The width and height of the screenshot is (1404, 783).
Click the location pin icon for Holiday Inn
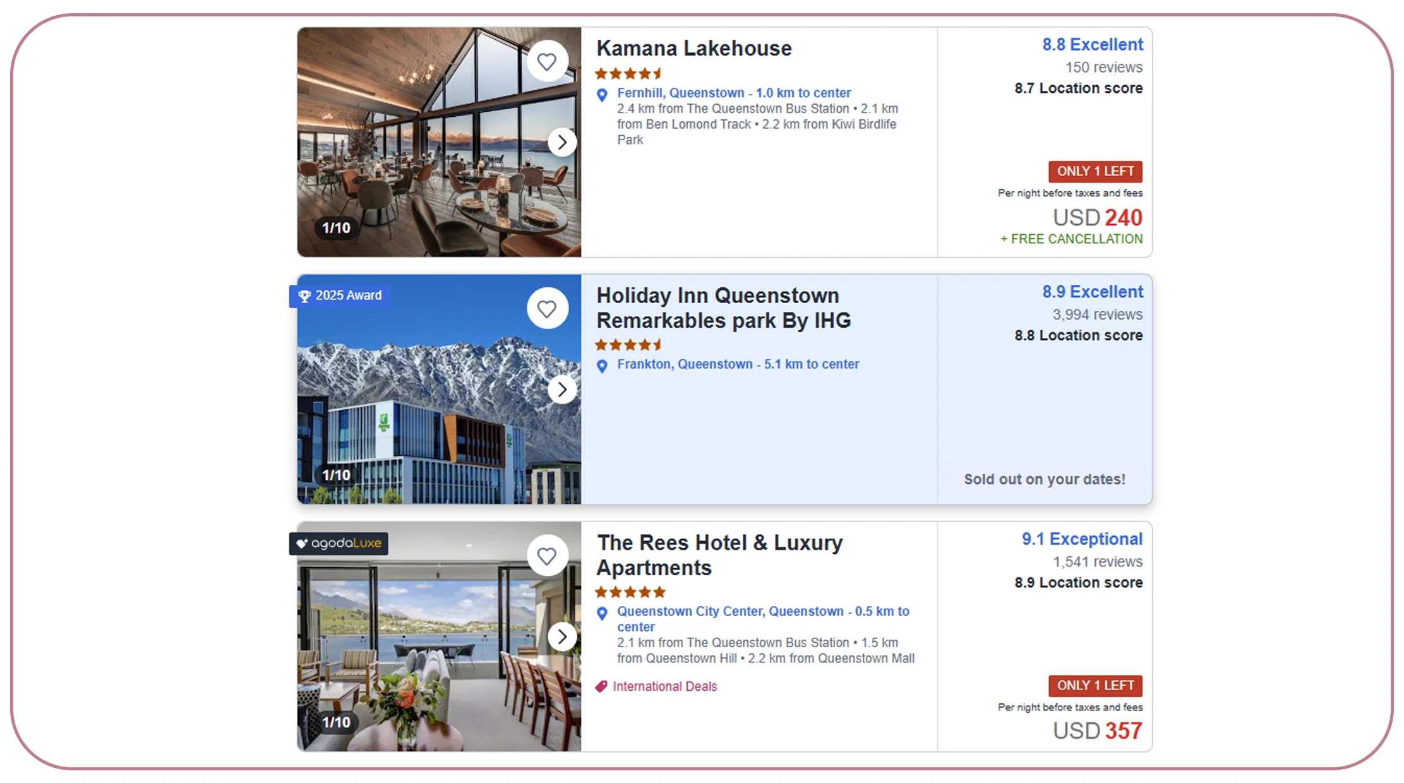pos(602,366)
